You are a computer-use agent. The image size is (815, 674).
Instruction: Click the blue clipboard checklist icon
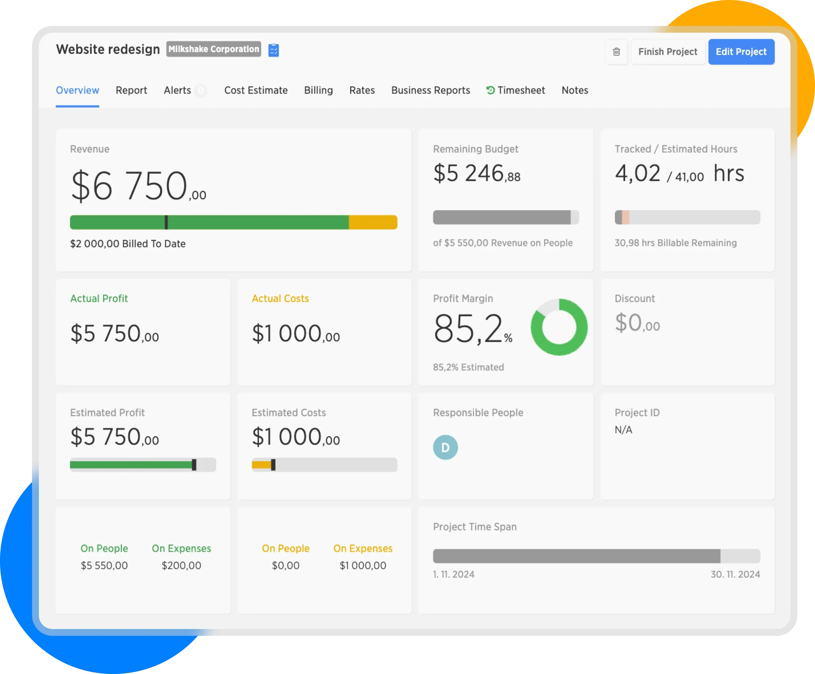(273, 50)
